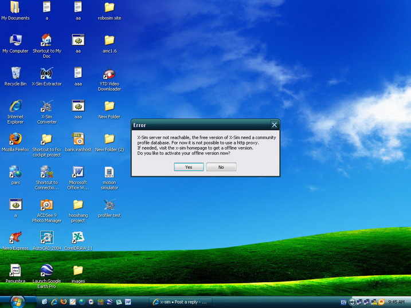Select the robosim site folder
The image size is (411, 308).
(x=109, y=8)
